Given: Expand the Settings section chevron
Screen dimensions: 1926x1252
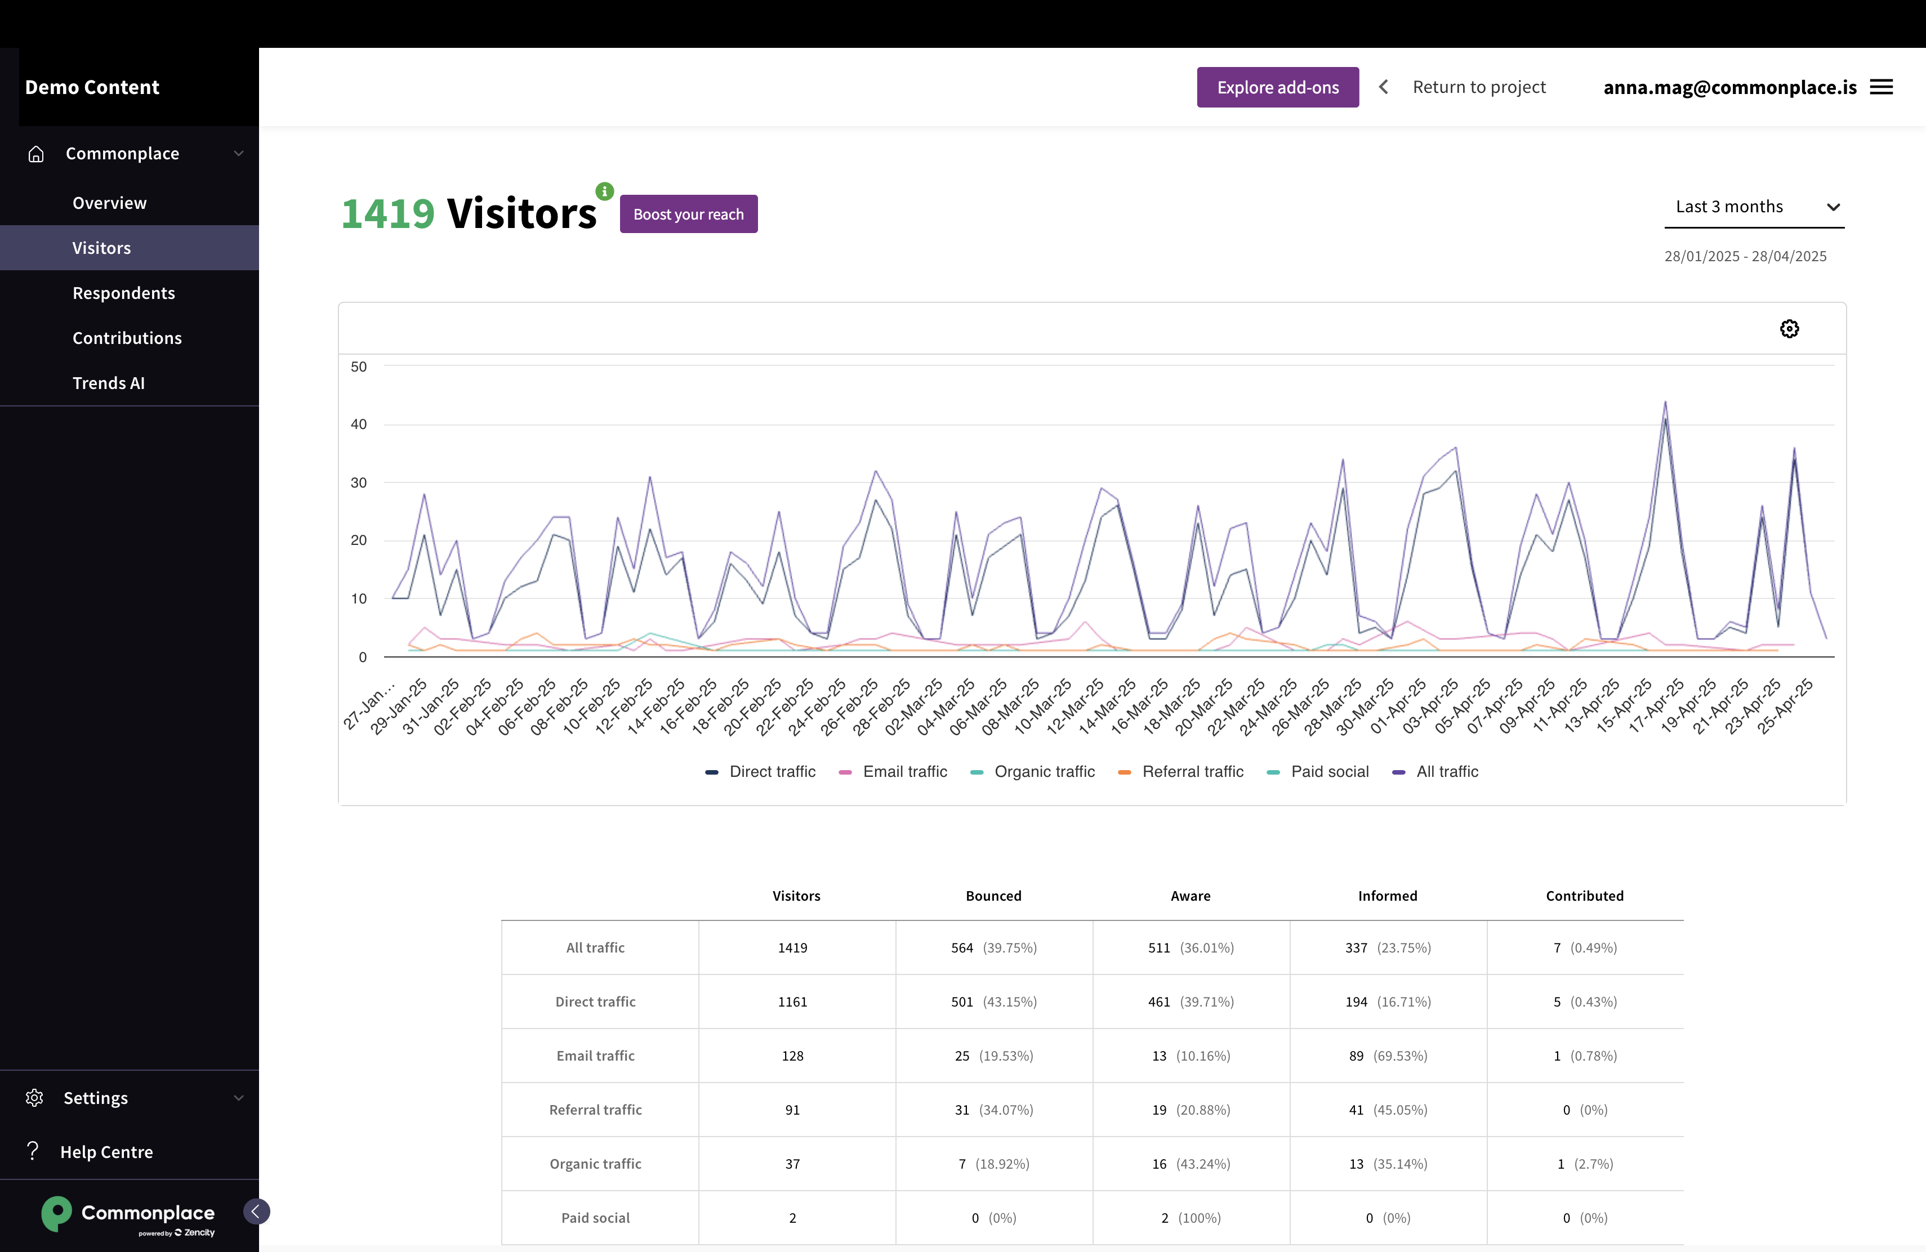Looking at the screenshot, I should 239,1098.
